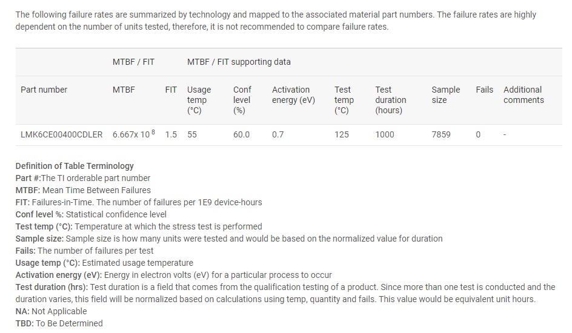
Task: Click the 'MTBF / FIT supporting data' group header
Action: [239, 62]
